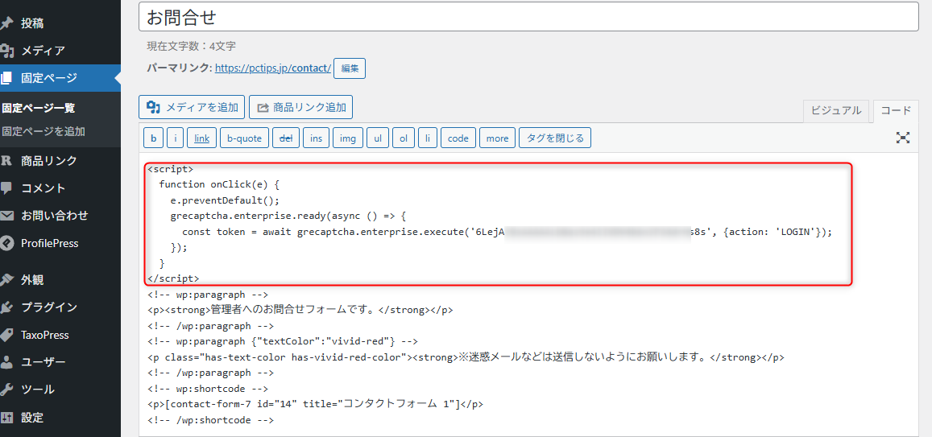Open the Comments section in sidebar
932x437 pixels.
pos(43,188)
